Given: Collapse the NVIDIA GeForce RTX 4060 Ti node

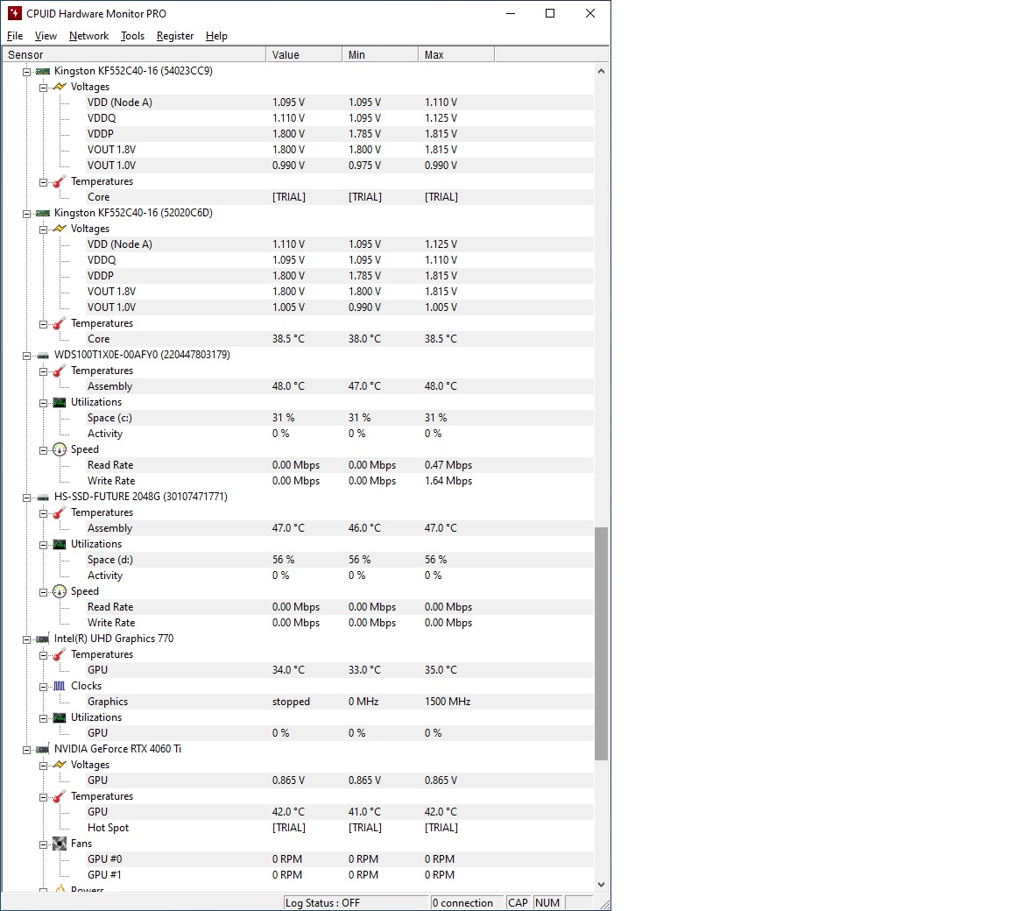Looking at the screenshot, I should (x=27, y=750).
